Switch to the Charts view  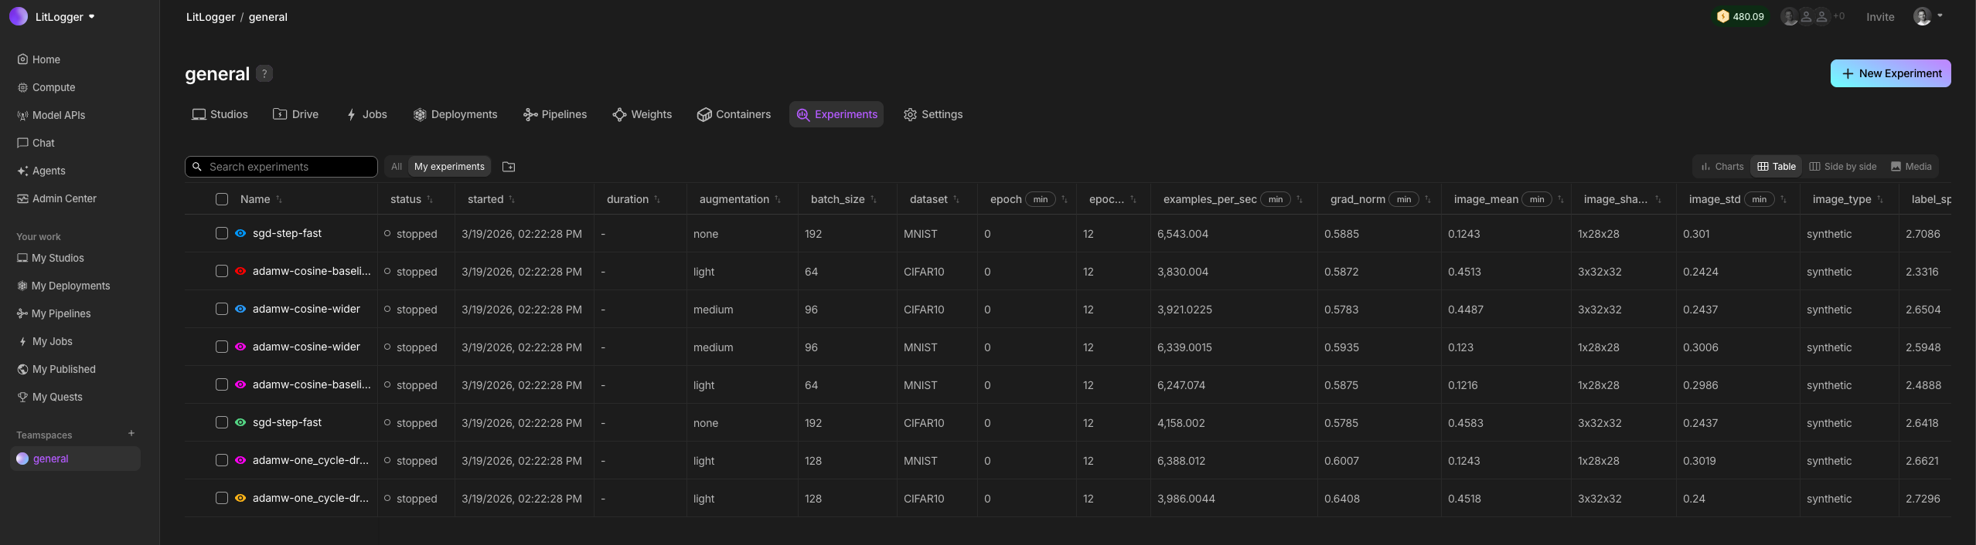pyautogui.click(x=1722, y=167)
